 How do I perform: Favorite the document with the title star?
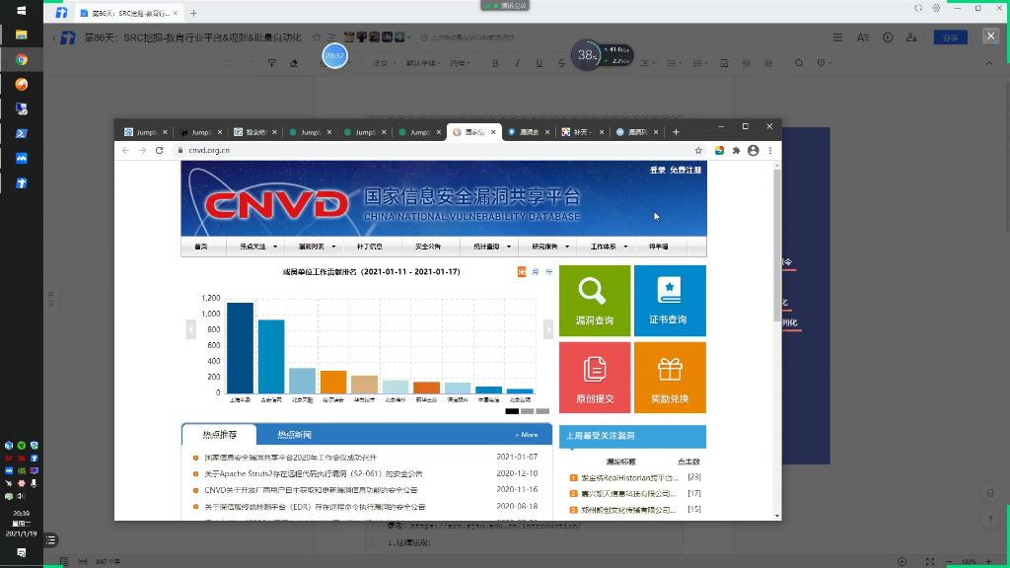click(x=317, y=37)
